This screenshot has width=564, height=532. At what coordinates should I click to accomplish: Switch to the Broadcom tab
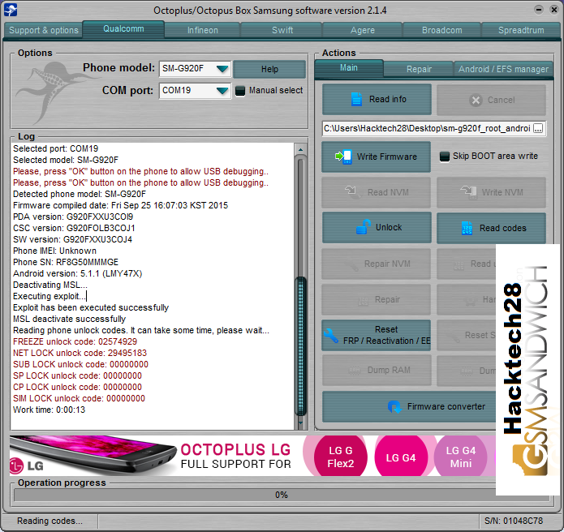point(442,30)
